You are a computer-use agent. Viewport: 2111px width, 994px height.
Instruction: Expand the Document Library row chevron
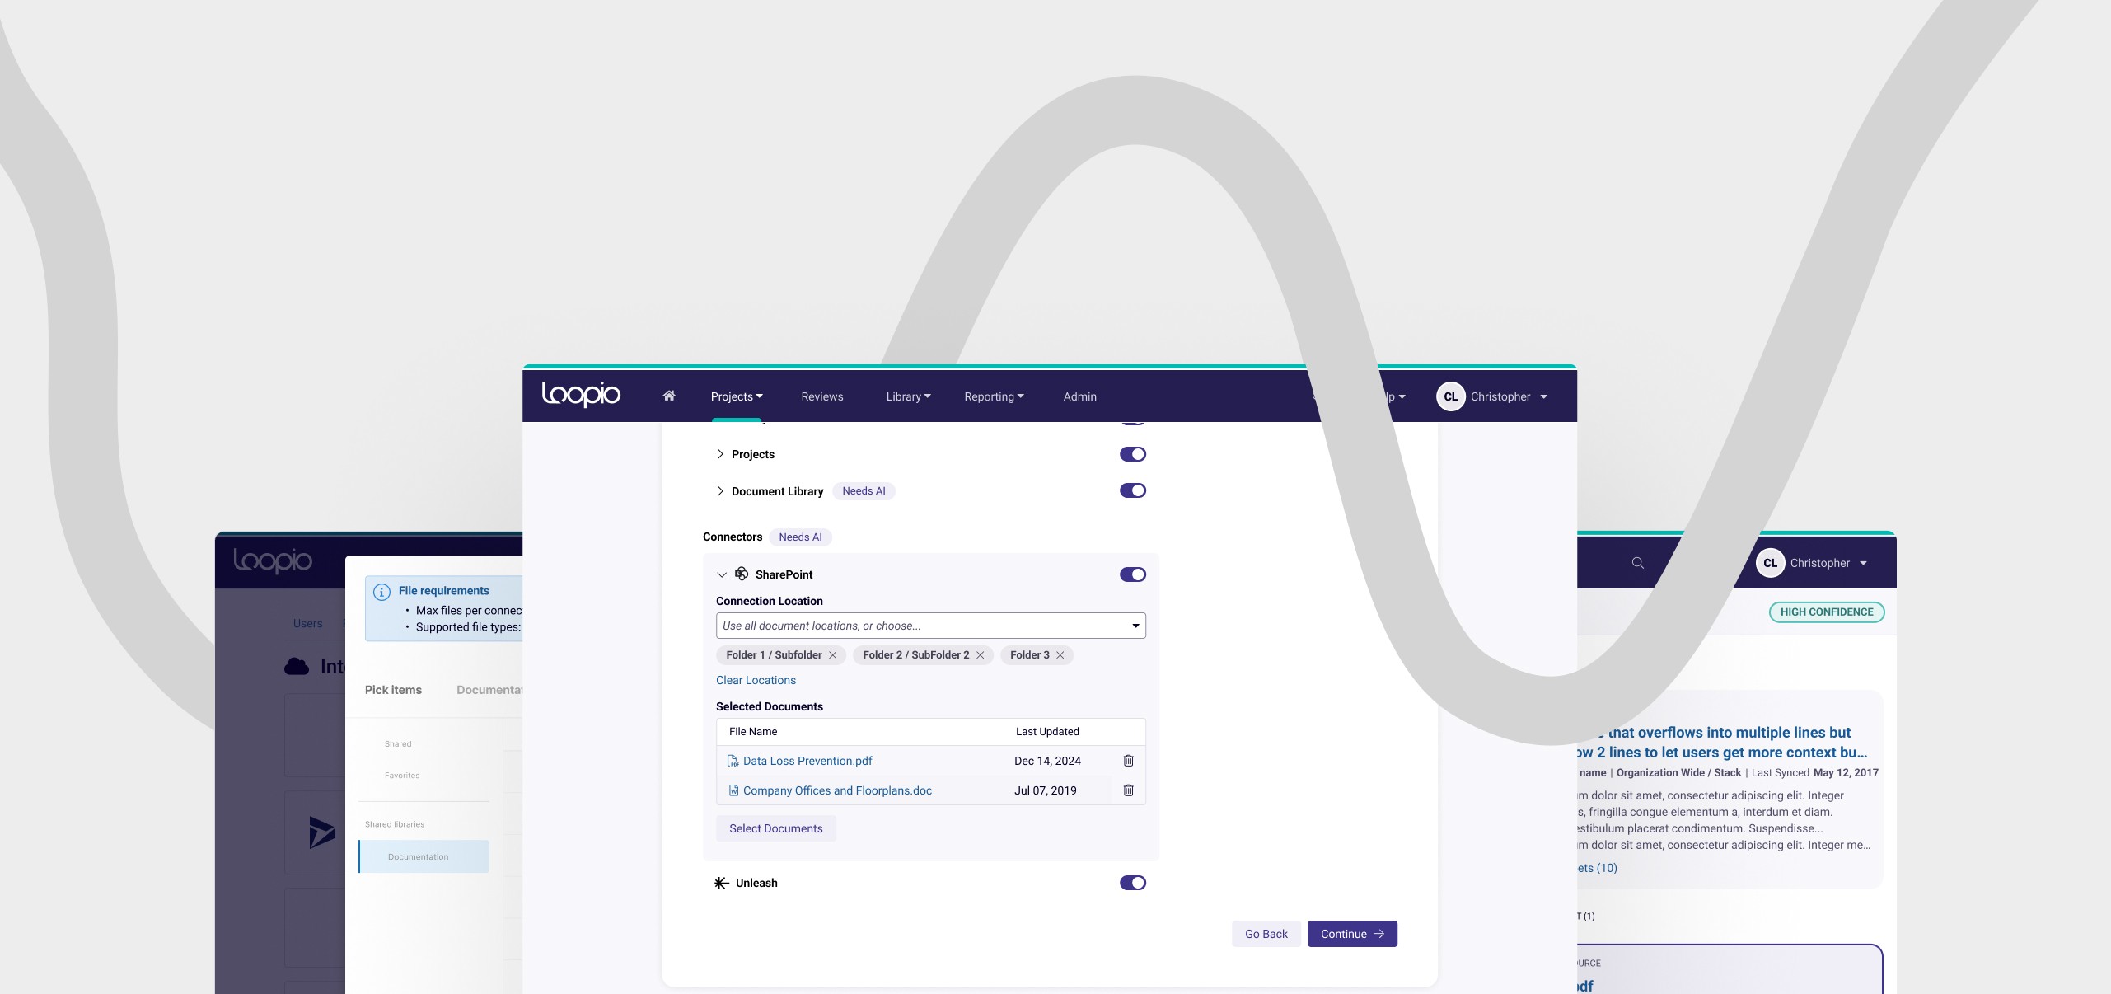tap(720, 491)
